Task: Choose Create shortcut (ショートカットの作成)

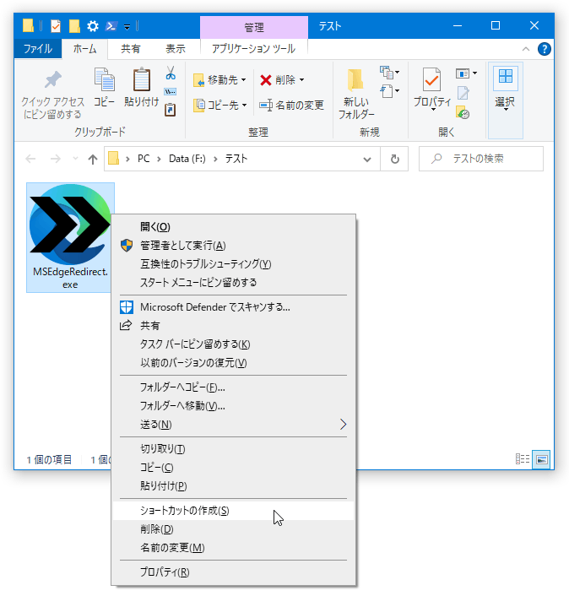Action: pos(233,511)
